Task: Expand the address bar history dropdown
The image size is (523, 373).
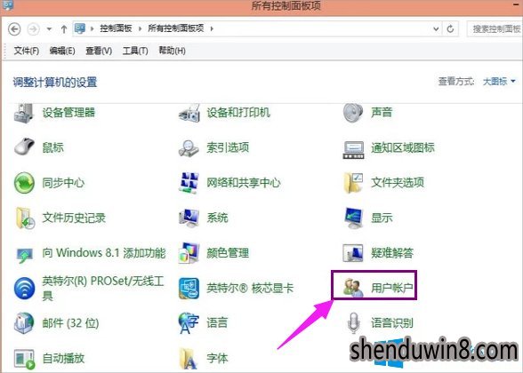Action: pyautogui.click(x=436, y=29)
